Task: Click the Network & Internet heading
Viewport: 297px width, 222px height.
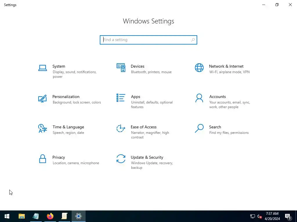Action: tap(226, 66)
